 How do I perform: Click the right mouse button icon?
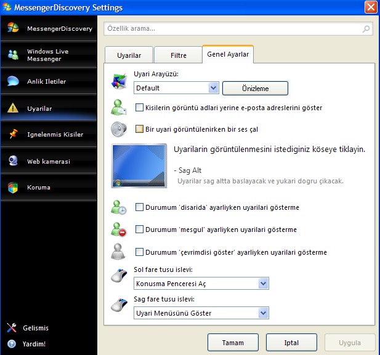tap(119, 305)
